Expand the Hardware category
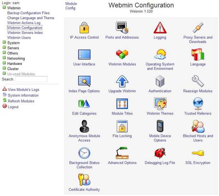Image resolution: width=219 pixels, height=196 pixels. pos(4,63)
